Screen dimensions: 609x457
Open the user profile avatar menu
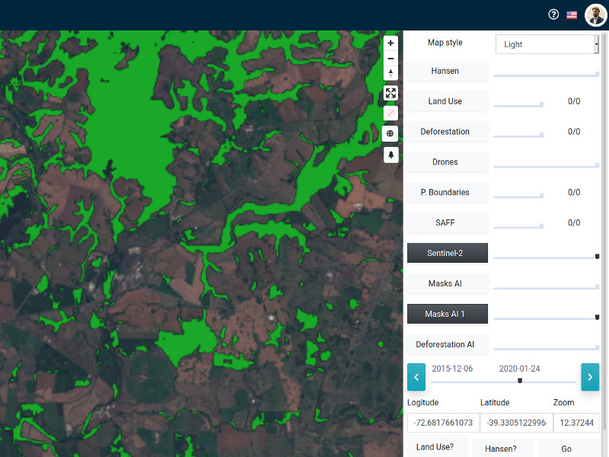(x=595, y=15)
